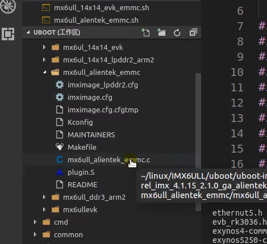Expand the cmd folder arrow
This screenshot has width=267, height=244.
(x=35, y=222)
